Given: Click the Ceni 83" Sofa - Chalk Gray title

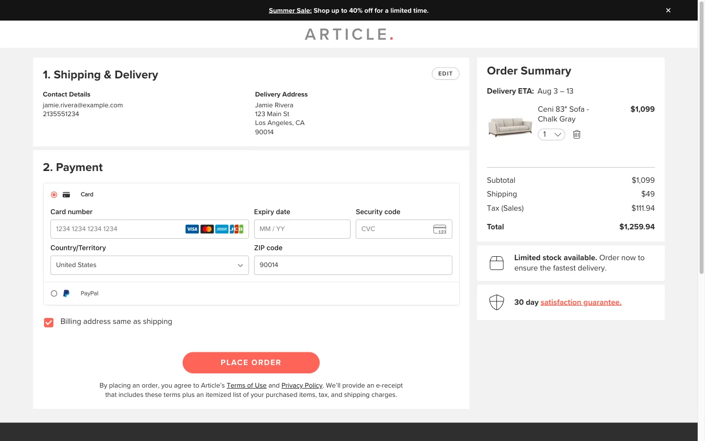Looking at the screenshot, I should coord(563,114).
